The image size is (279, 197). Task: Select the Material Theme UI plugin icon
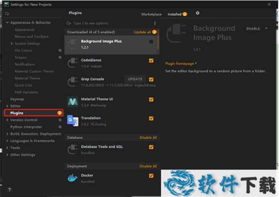73,101
